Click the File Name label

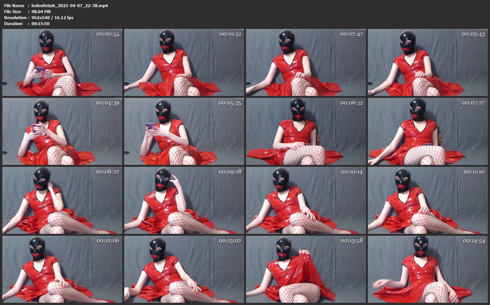coord(14,6)
